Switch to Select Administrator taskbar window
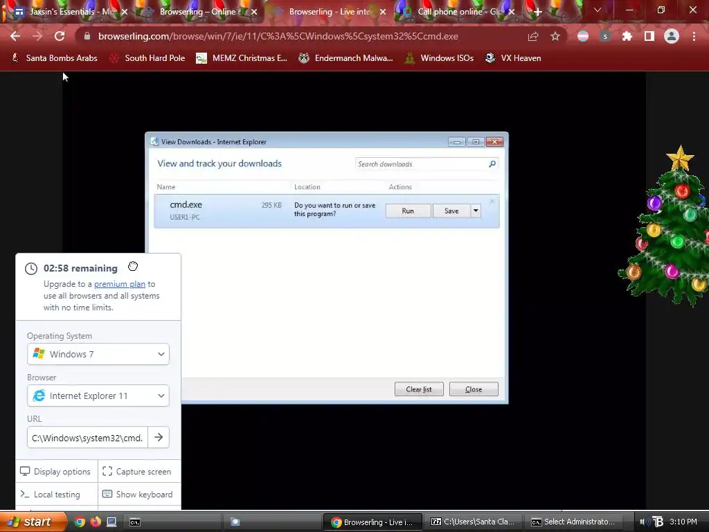The width and height of the screenshot is (709, 532). (573, 522)
